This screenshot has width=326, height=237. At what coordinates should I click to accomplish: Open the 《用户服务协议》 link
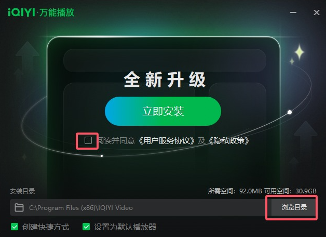[x=166, y=141]
